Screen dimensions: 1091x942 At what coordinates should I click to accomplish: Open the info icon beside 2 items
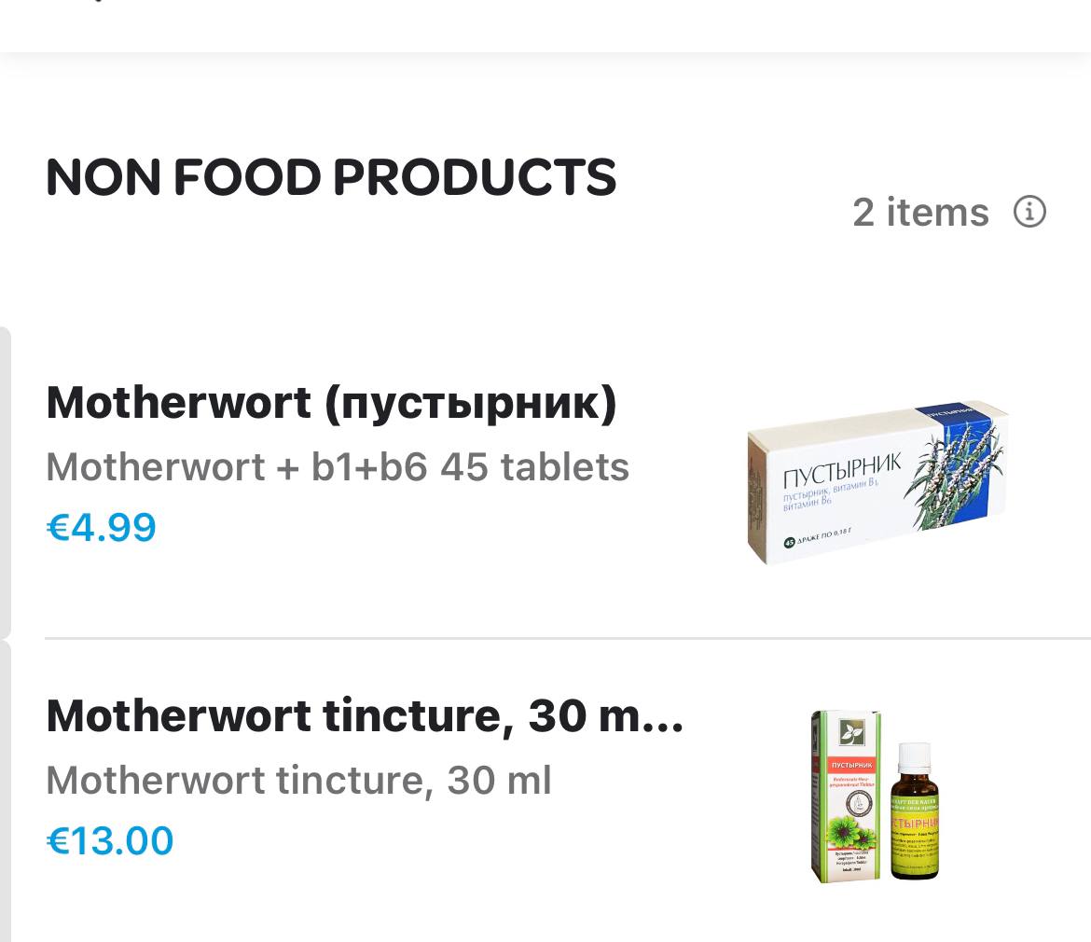(1029, 212)
